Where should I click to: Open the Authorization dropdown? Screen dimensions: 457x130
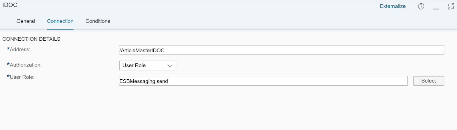pos(147,65)
